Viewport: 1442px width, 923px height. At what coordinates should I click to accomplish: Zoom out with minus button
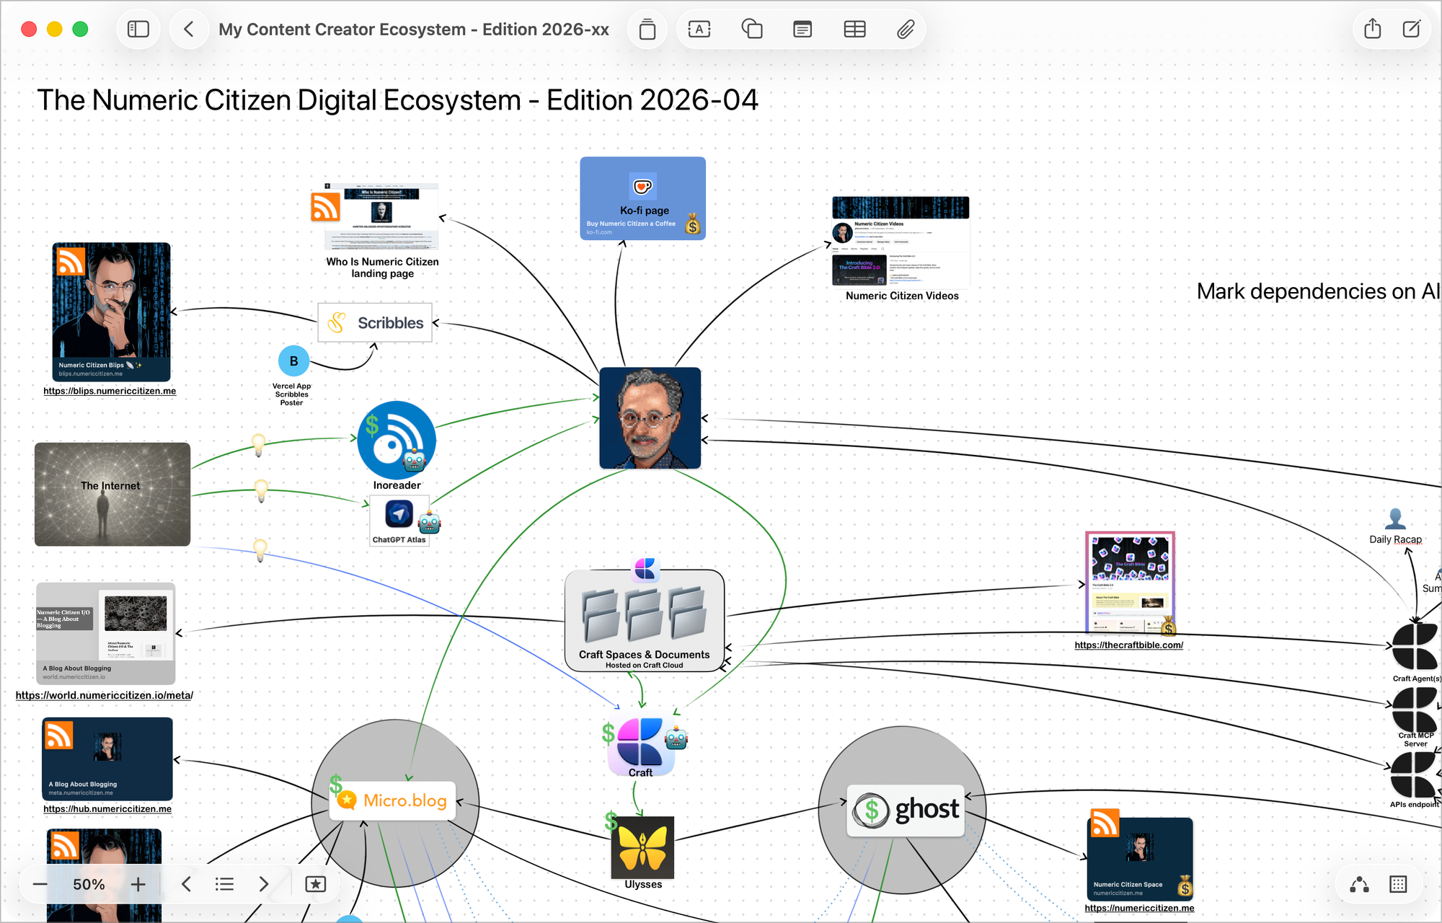[40, 884]
